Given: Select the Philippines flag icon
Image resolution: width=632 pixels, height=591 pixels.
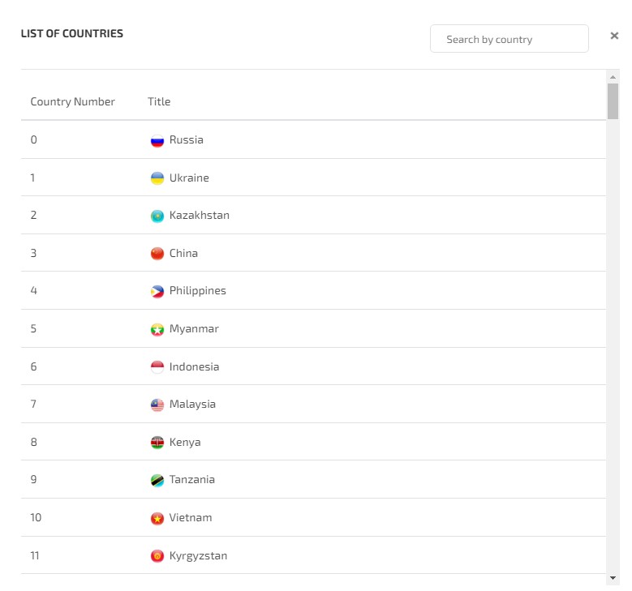Looking at the screenshot, I should pos(157,291).
